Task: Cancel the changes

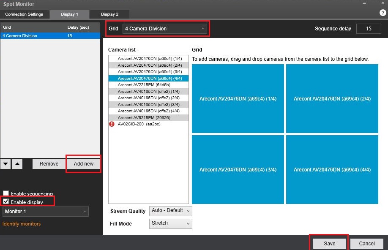Action: click(x=367, y=244)
